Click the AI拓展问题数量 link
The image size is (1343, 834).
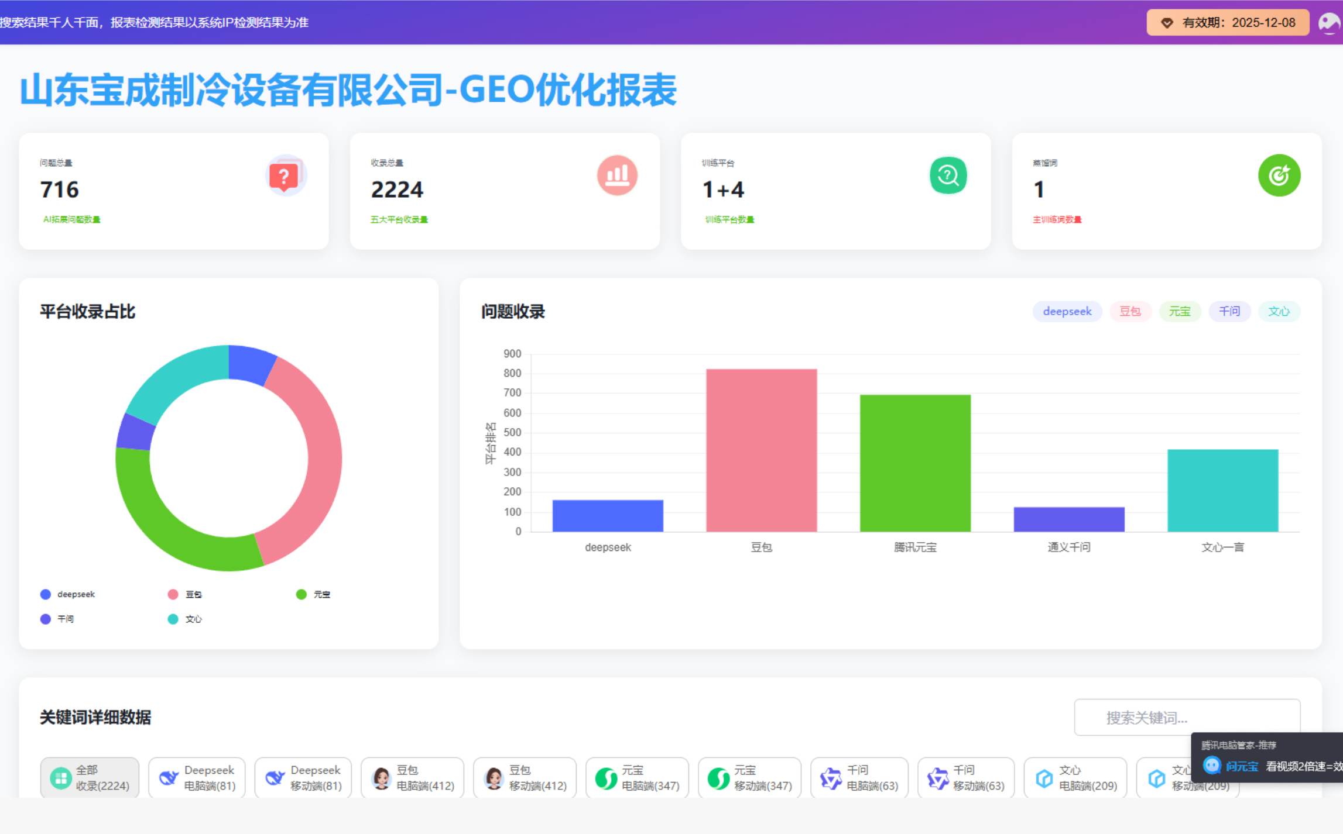tap(71, 219)
